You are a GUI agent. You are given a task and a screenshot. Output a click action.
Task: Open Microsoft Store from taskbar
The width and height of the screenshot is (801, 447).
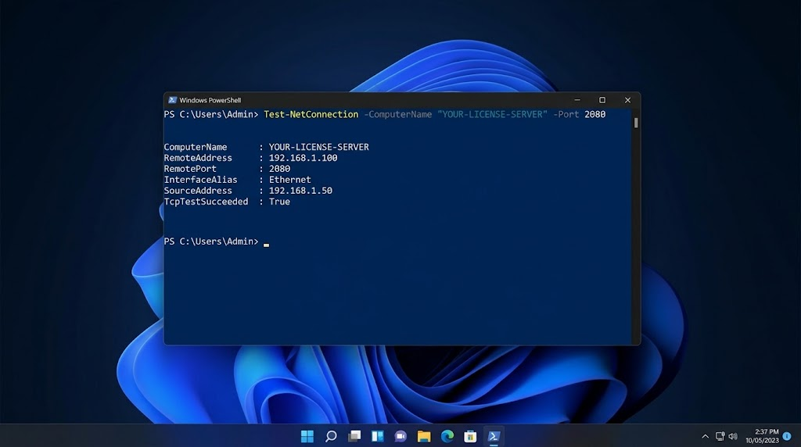click(x=470, y=436)
